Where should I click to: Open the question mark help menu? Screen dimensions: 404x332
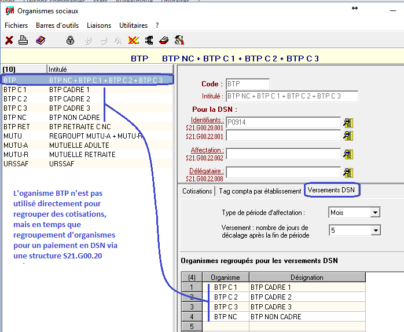(157, 25)
